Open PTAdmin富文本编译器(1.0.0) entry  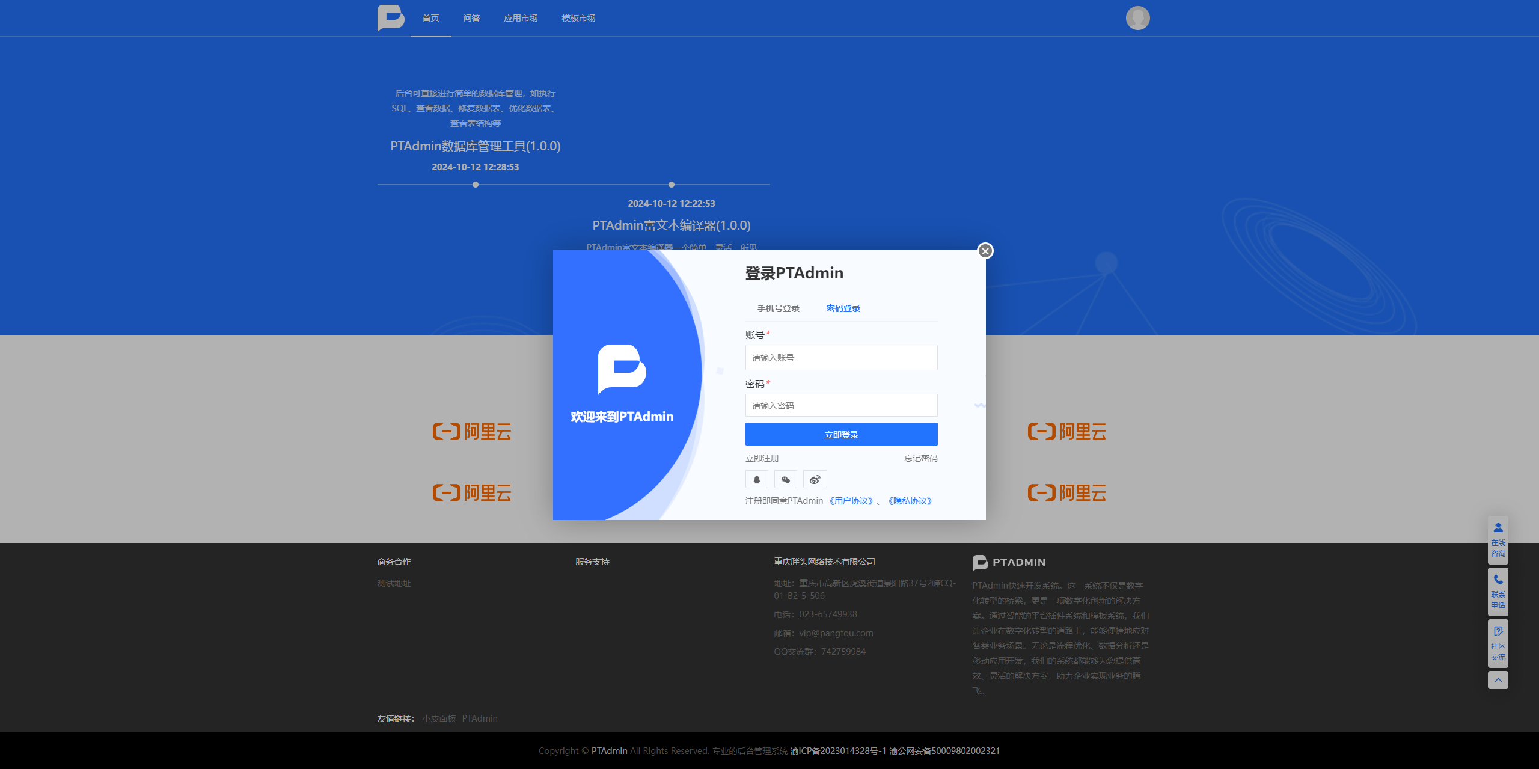coord(671,225)
